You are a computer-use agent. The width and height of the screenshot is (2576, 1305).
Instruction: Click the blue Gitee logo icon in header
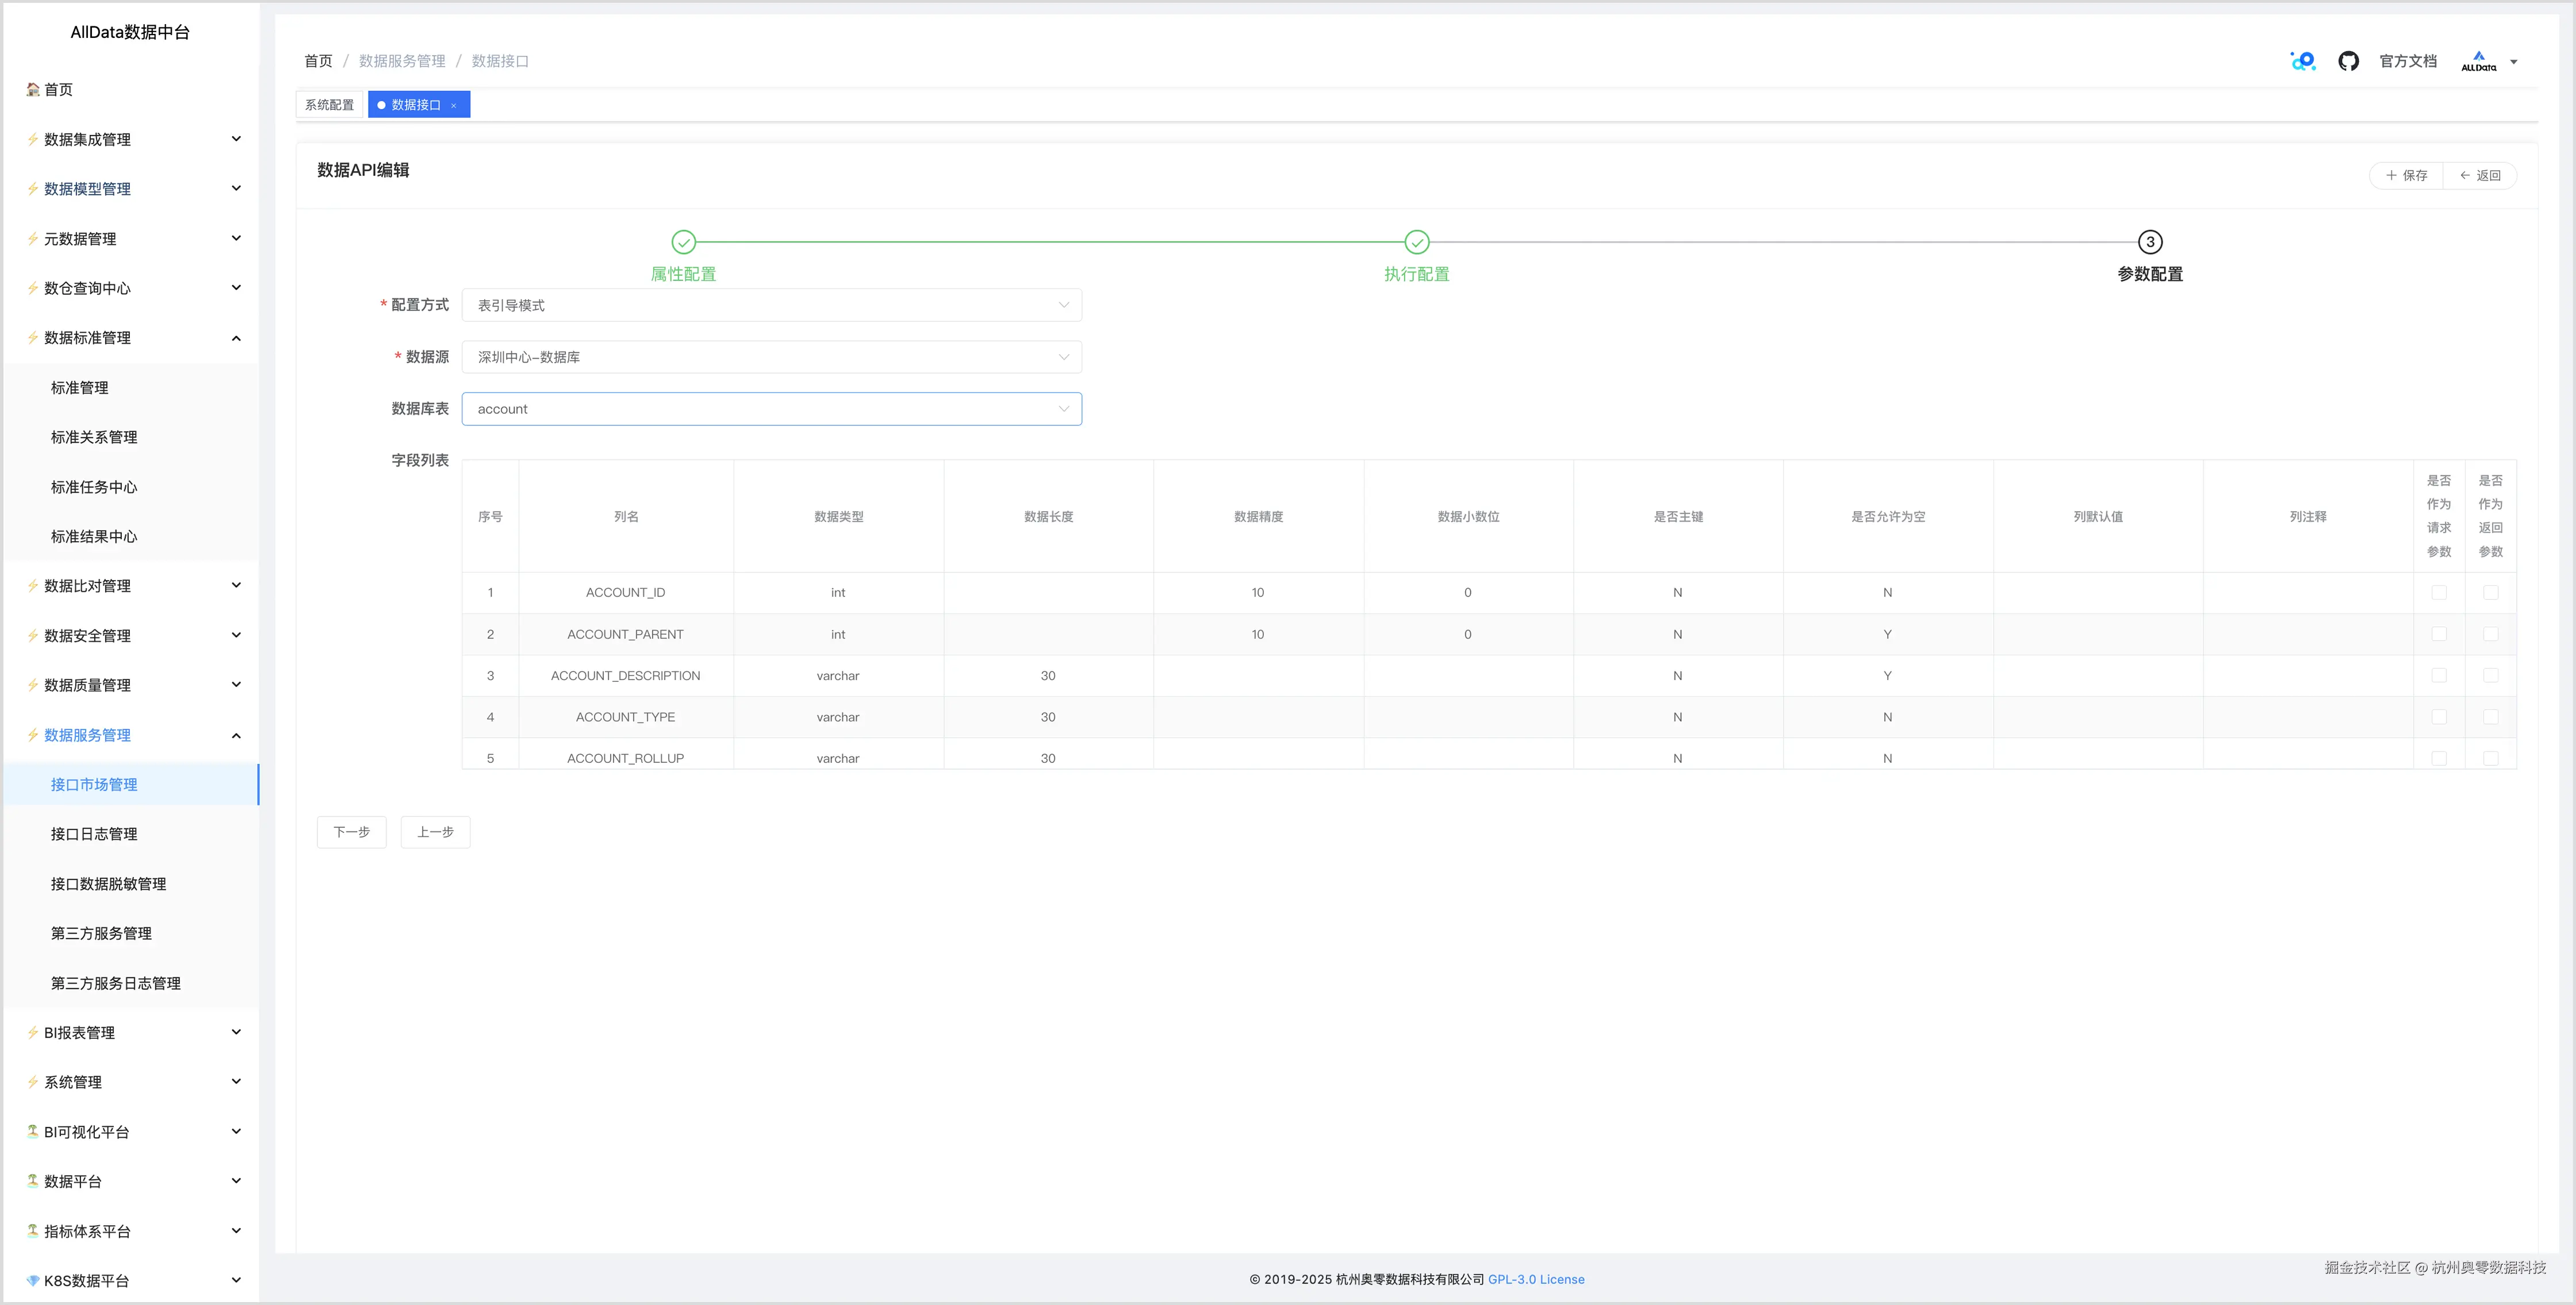click(2303, 61)
